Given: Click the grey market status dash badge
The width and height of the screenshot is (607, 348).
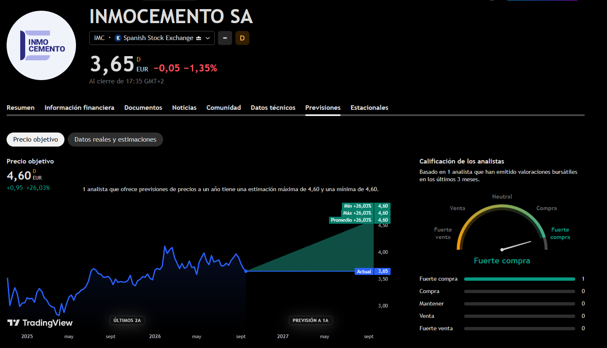Looking at the screenshot, I should pos(225,38).
